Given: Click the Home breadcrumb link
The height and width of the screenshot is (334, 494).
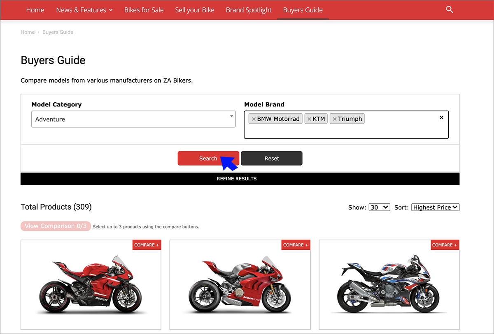Looking at the screenshot, I should click(28, 32).
